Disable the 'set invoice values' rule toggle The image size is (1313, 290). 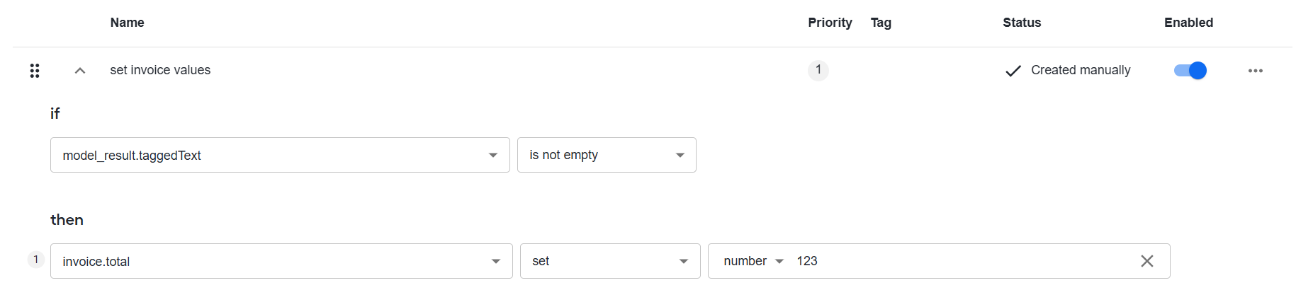coord(1190,70)
